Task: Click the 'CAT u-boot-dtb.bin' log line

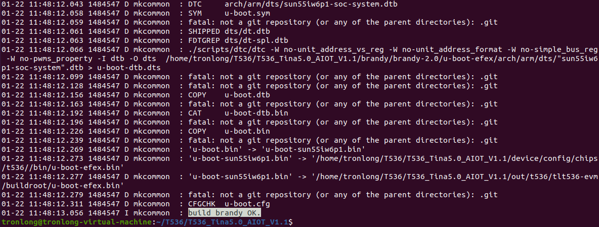Action: pos(238,113)
